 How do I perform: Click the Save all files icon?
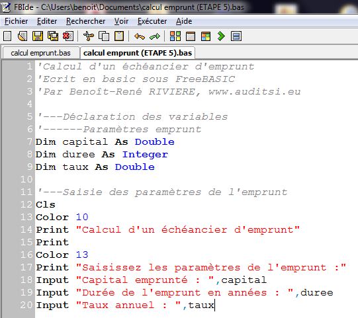(53, 36)
